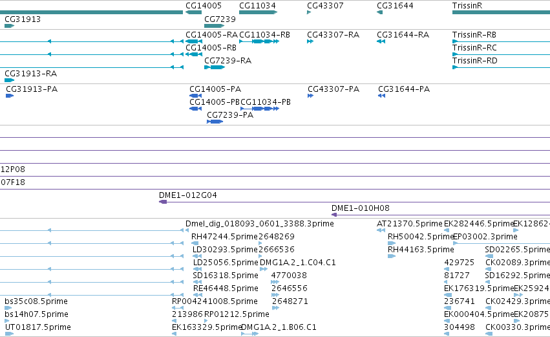Open the AT21370.5prime EST
This screenshot has height=337, width=550.
[381, 230]
